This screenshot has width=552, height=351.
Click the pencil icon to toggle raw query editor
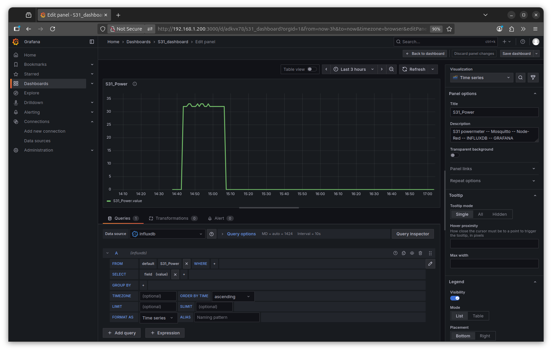[430, 264]
